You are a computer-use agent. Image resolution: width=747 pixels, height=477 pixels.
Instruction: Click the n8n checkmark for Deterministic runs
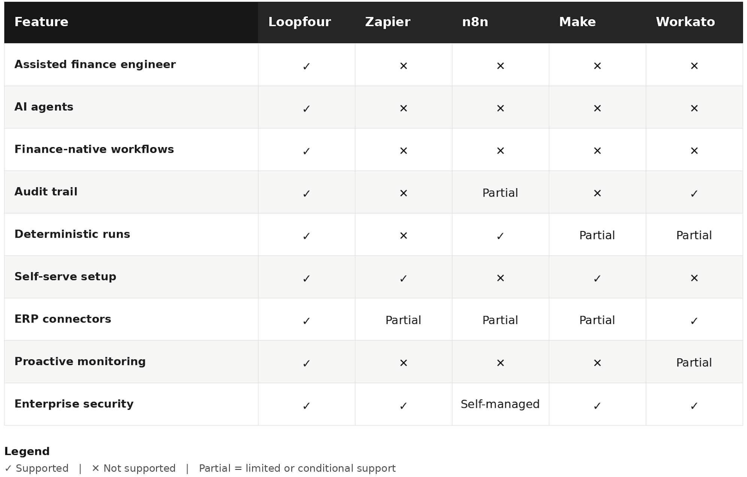click(x=500, y=236)
